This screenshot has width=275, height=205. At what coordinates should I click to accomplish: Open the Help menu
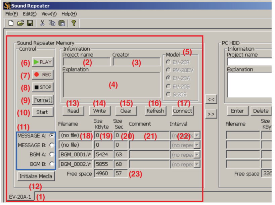click(69, 14)
